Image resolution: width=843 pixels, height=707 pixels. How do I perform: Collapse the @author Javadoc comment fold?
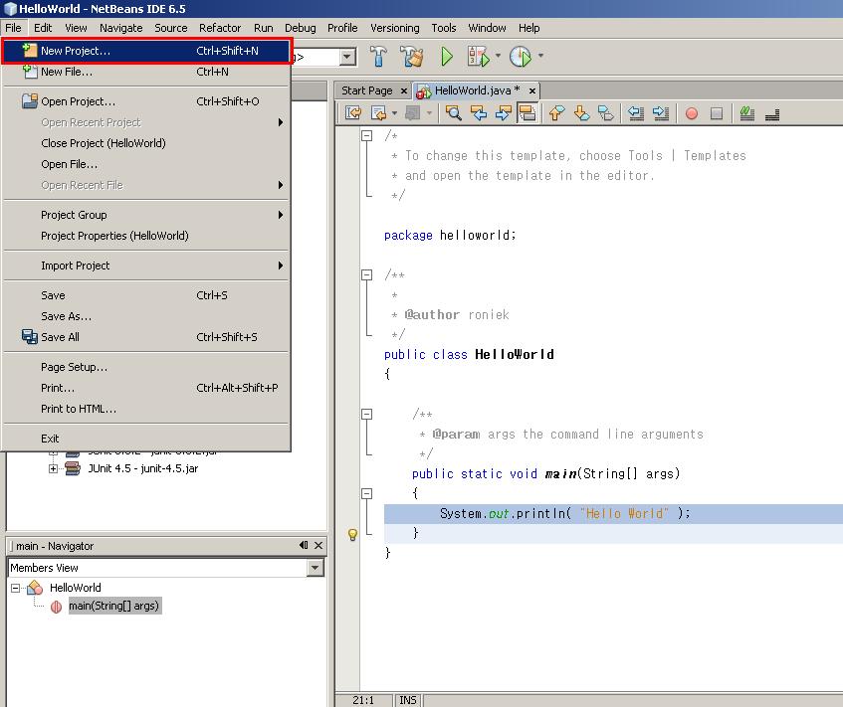coord(366,275)
